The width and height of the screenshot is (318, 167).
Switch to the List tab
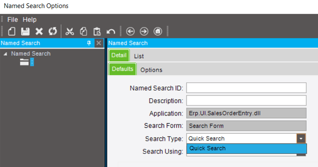pyautogui.click(x=139, y=56)
